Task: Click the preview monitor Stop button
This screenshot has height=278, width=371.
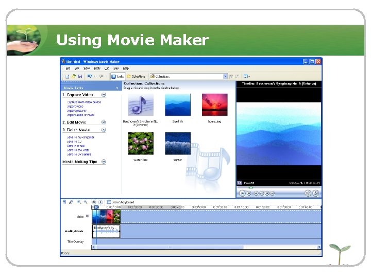Action: 249,194
